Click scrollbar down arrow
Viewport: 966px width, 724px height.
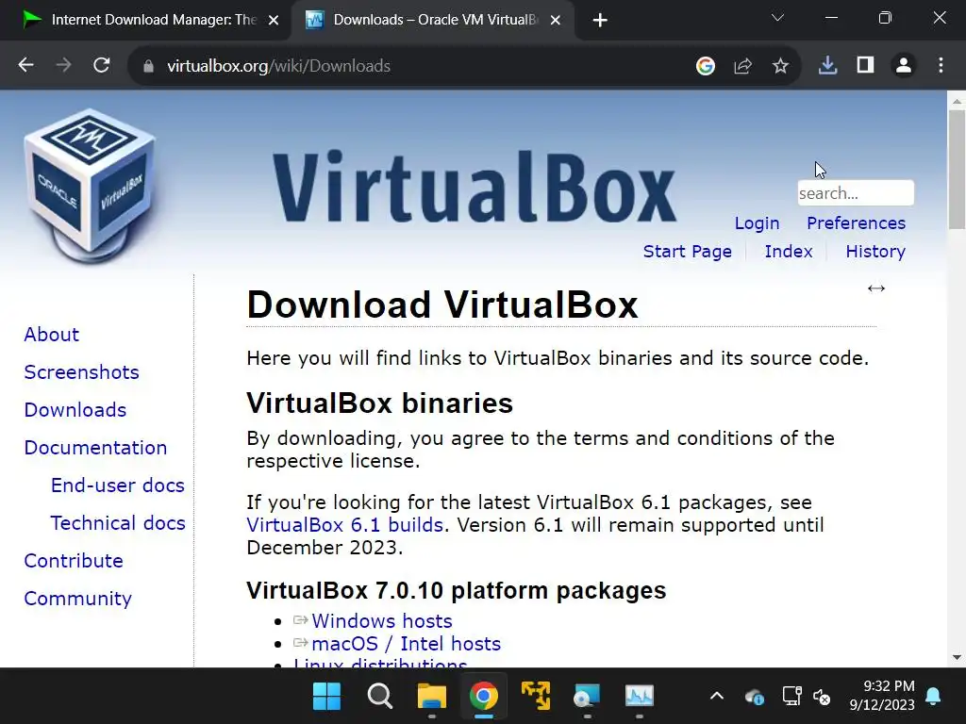[957, 657]
